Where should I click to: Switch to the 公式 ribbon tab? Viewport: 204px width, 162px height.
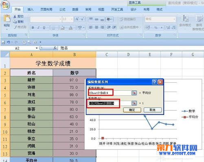(x=62, y=9)
